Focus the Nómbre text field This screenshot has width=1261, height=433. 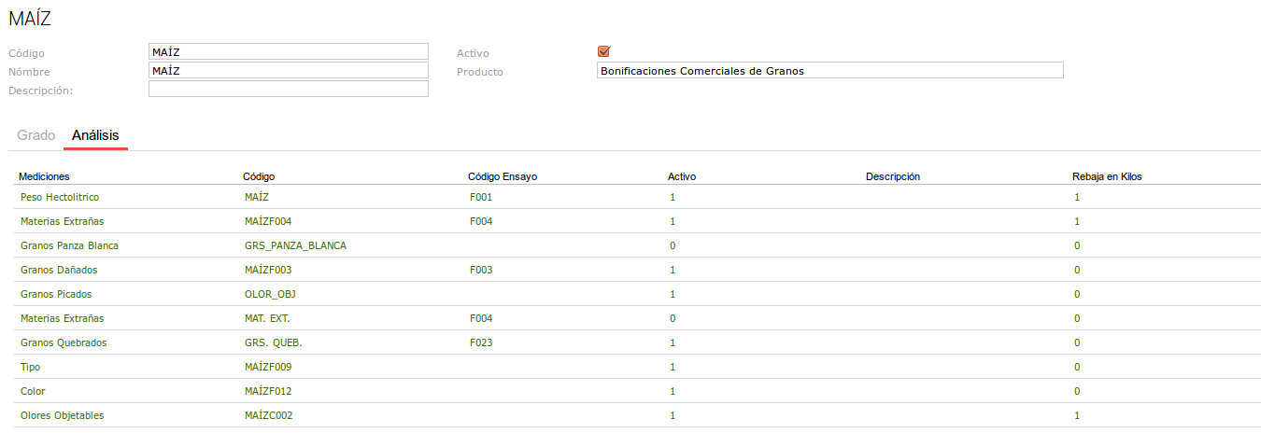pyautogui.click(x=288, y=71)
